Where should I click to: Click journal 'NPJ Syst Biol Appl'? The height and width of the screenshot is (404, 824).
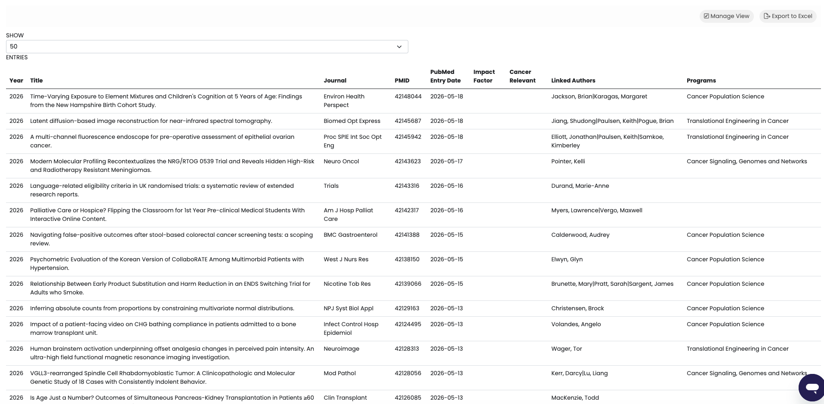(x=349, y=308)
